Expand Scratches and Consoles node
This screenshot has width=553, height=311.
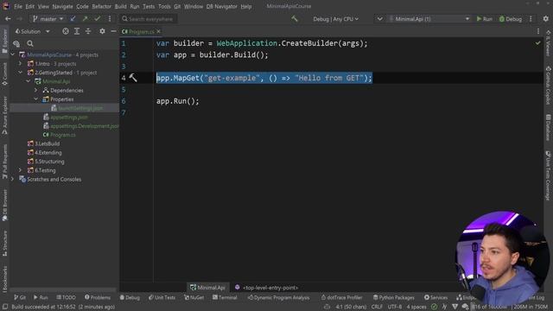(x=13, y=179)
